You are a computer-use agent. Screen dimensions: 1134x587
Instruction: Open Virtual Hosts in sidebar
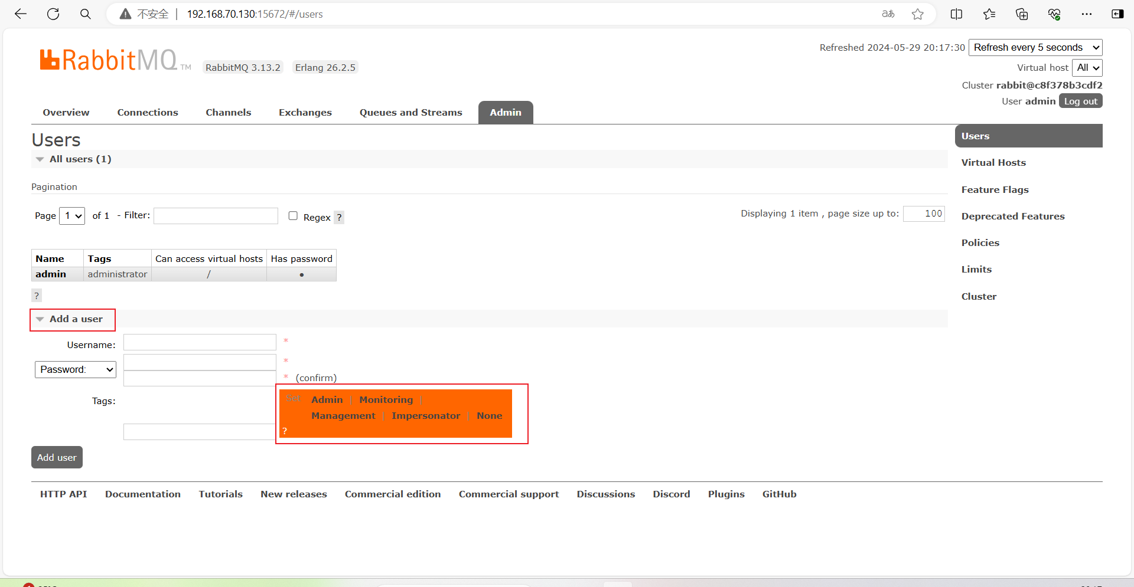[x=993, y=162]
